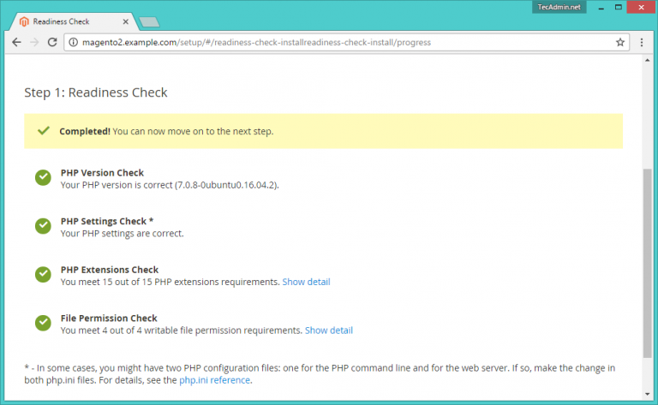Show detail for PHP extensions requirements
The width and height of the screenshot is (658, 405).
coord(306,282)
